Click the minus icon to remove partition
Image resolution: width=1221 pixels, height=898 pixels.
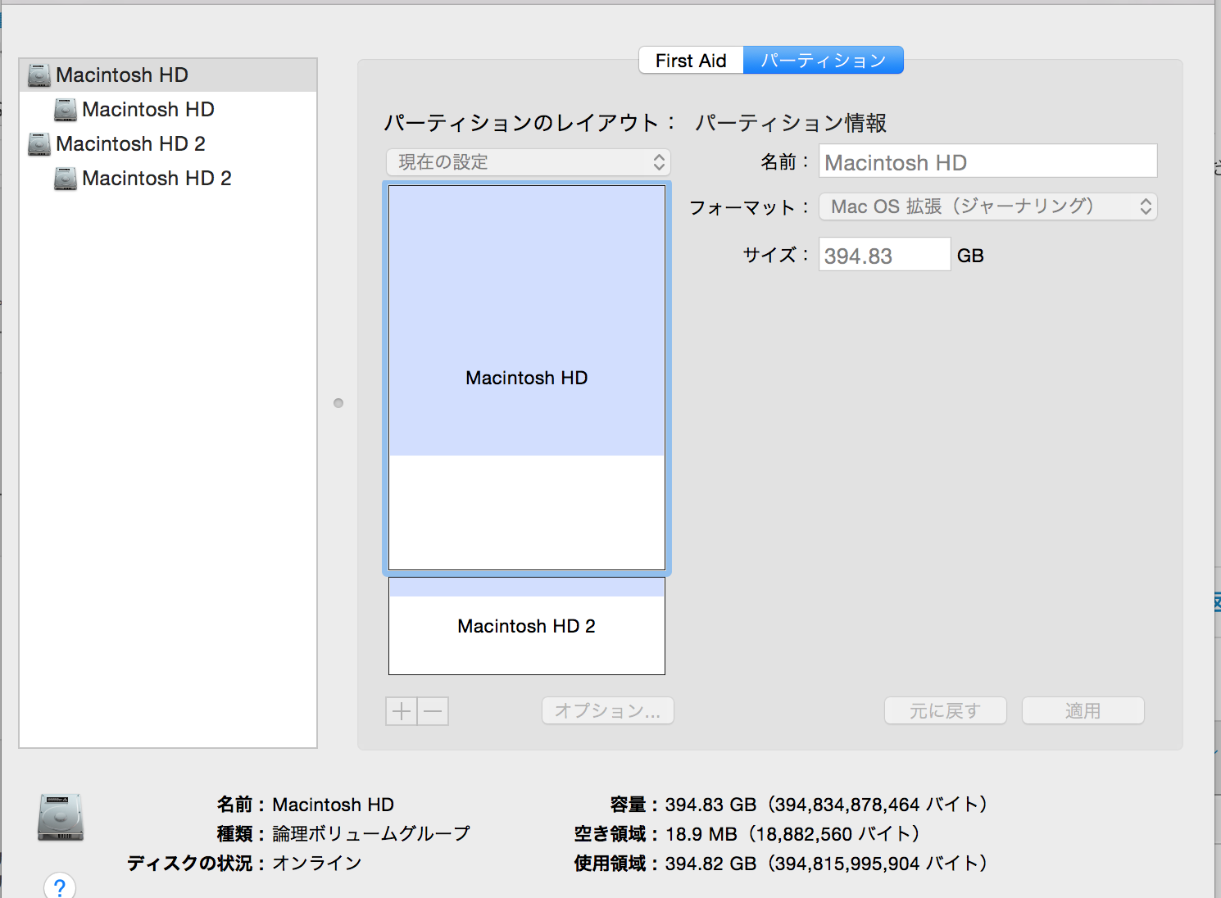(433, 711)
